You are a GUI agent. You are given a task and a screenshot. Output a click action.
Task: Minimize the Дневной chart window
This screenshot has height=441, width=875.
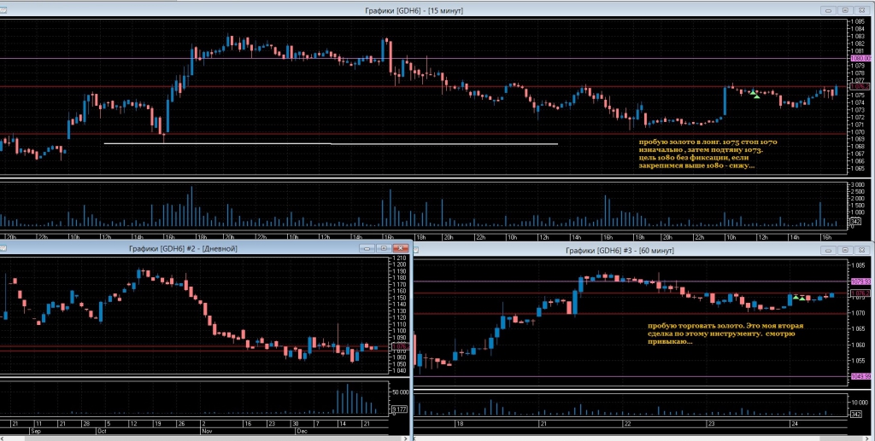pos(365,247)
